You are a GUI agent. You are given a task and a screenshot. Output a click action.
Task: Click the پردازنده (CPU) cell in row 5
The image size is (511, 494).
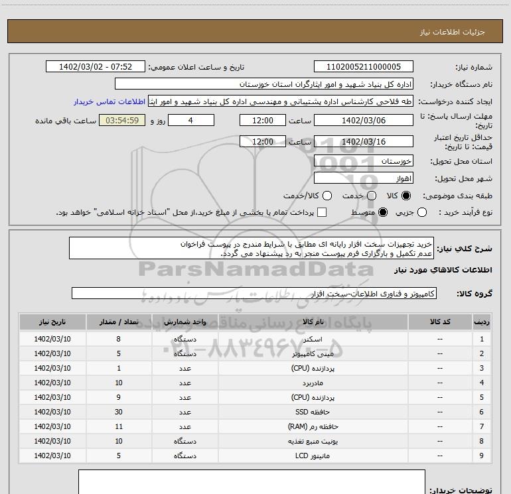pos(313,397)
